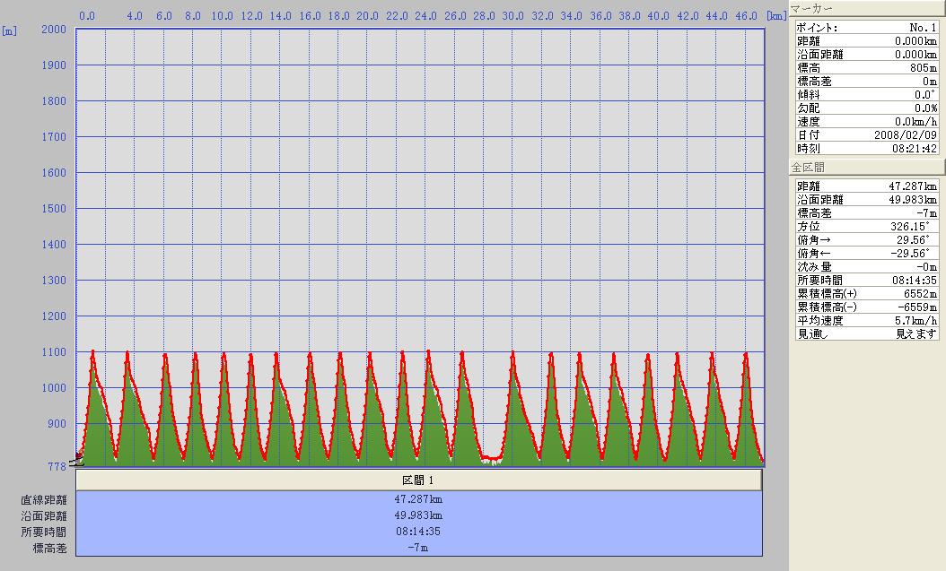The width and height of the screenshot is (946, 571).
Task: Click the marker 距離 value 0.000km
Action: pos(915,41)
